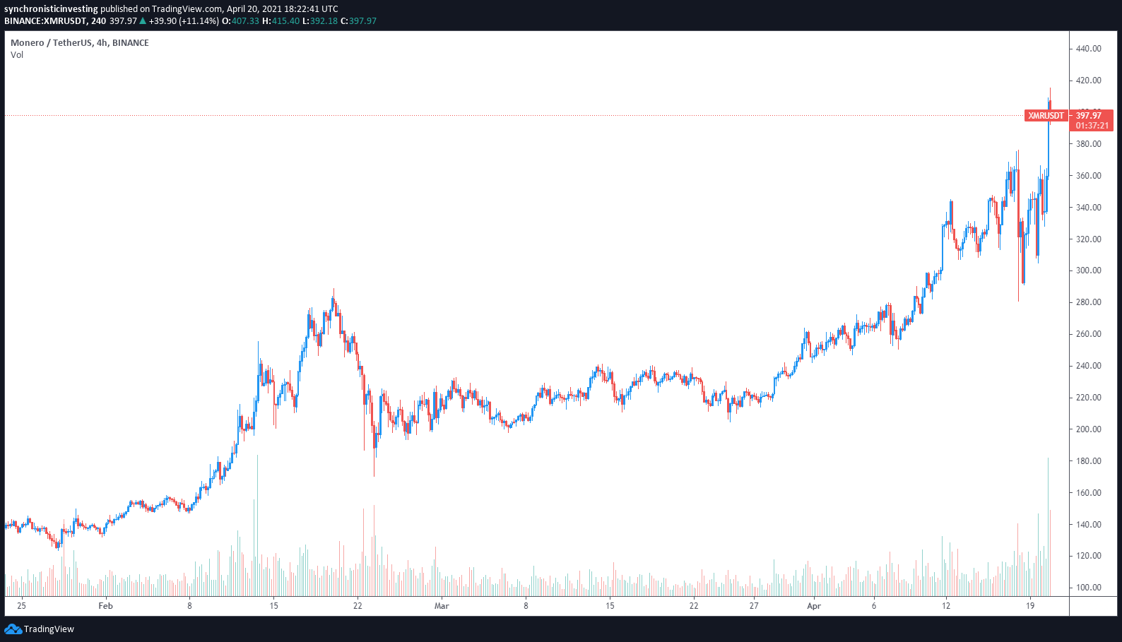Select the Vol indicator label
Screen dimensions: 1122x642
pos(17,55)
